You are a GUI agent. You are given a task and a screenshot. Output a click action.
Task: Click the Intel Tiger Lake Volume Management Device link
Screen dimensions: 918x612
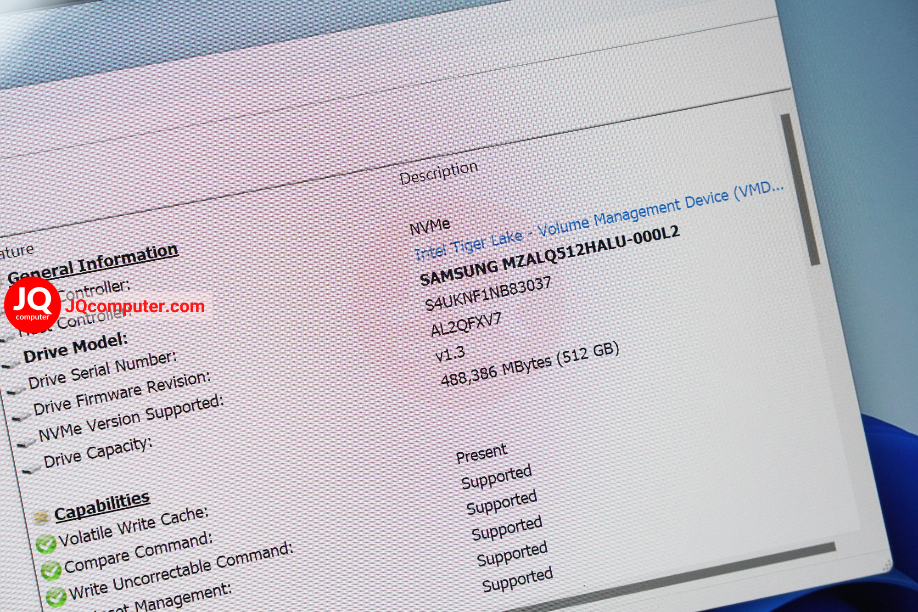(x=599, y=221)
